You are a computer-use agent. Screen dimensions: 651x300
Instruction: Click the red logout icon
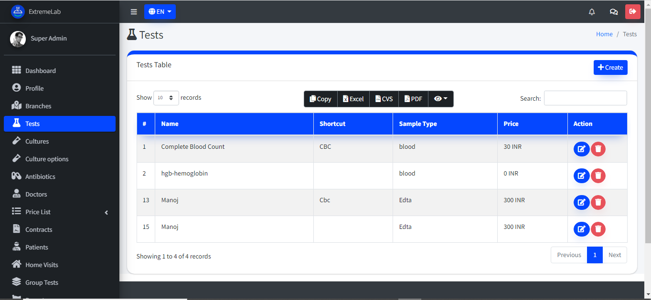[x=632, y=11]
